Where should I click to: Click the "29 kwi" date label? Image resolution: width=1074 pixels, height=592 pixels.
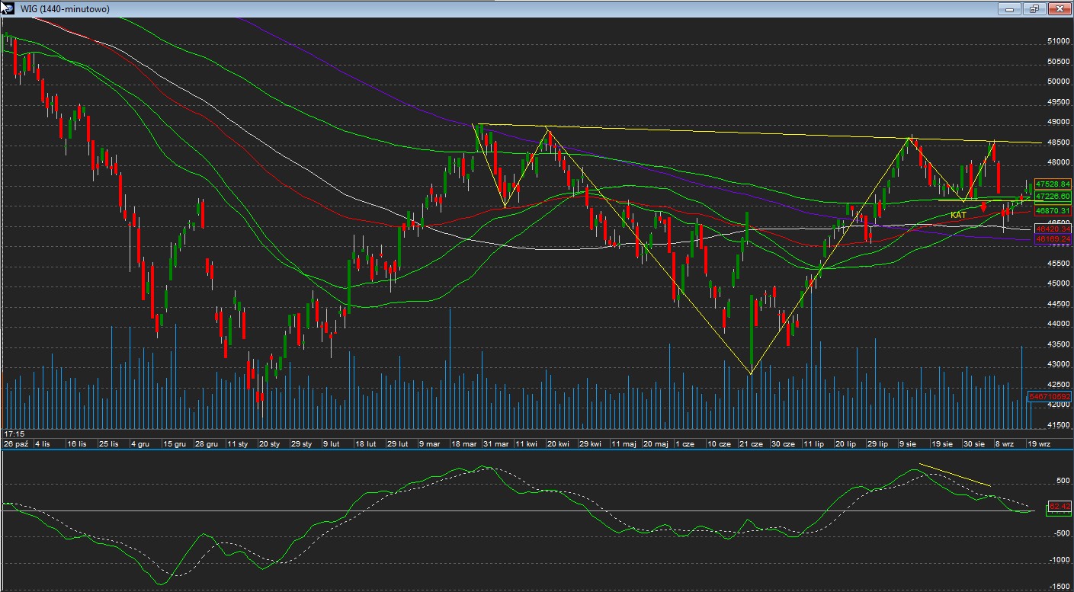[591, 443]
